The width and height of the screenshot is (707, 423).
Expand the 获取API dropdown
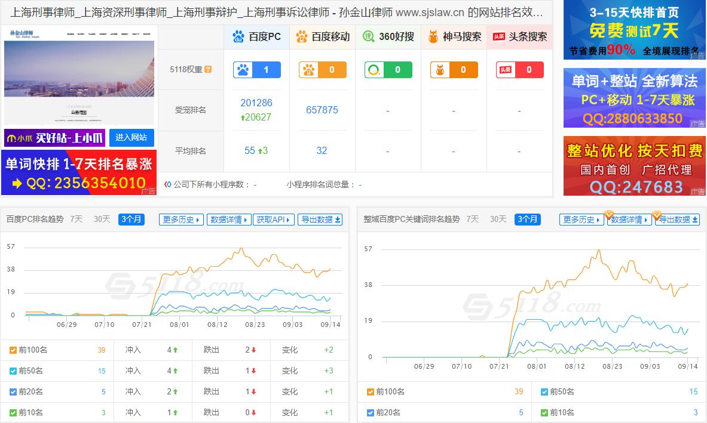273,219
